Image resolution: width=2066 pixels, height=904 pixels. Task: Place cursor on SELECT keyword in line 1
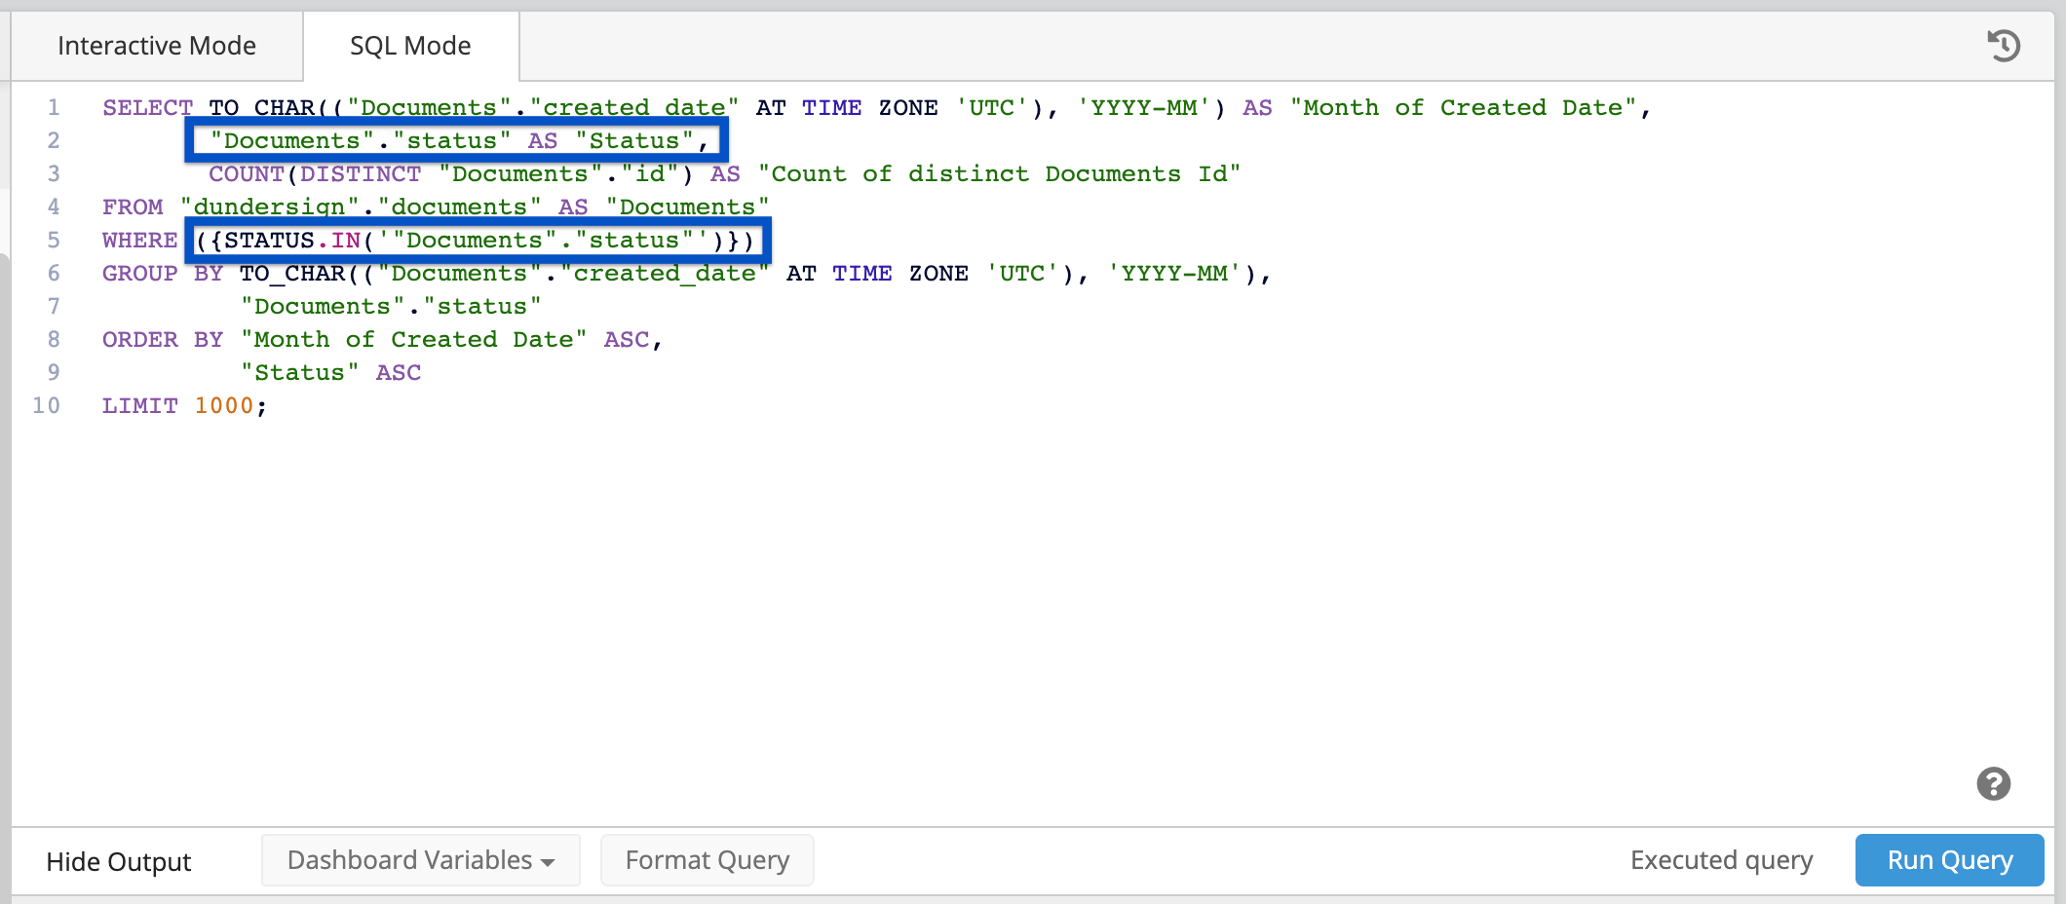point(147,107)
